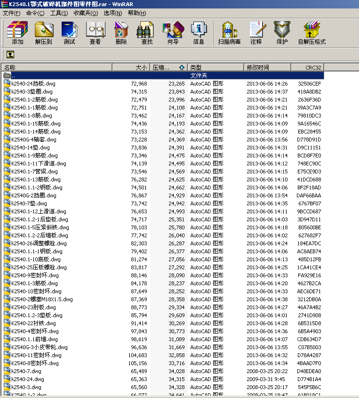Click the Delete (删除) toolbar icon
The height and width of the screenshot is (398, 359).
(x=121, y=32)
